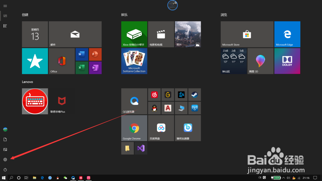
Task: Open the 照片 Photos tile
Action: [188, 34]
